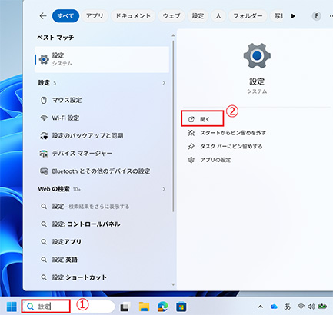Toggle the IME あ input mode indicator
Image resolution: width=333 pixels, height=315 pixels.
[x=288, y=307]
